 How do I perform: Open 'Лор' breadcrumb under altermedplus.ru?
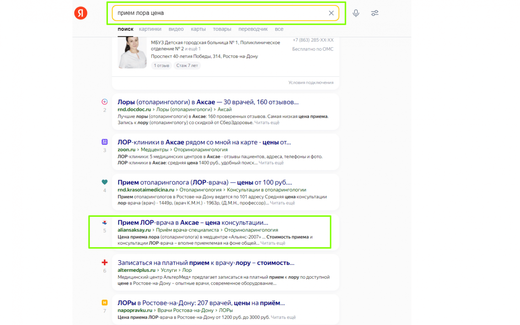coord(187,270)
